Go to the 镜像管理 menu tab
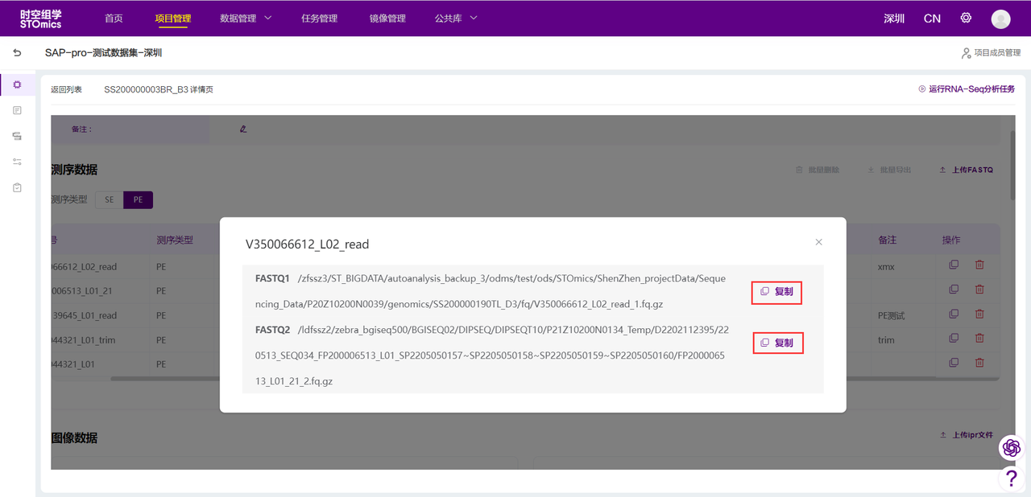 [387, 18]
